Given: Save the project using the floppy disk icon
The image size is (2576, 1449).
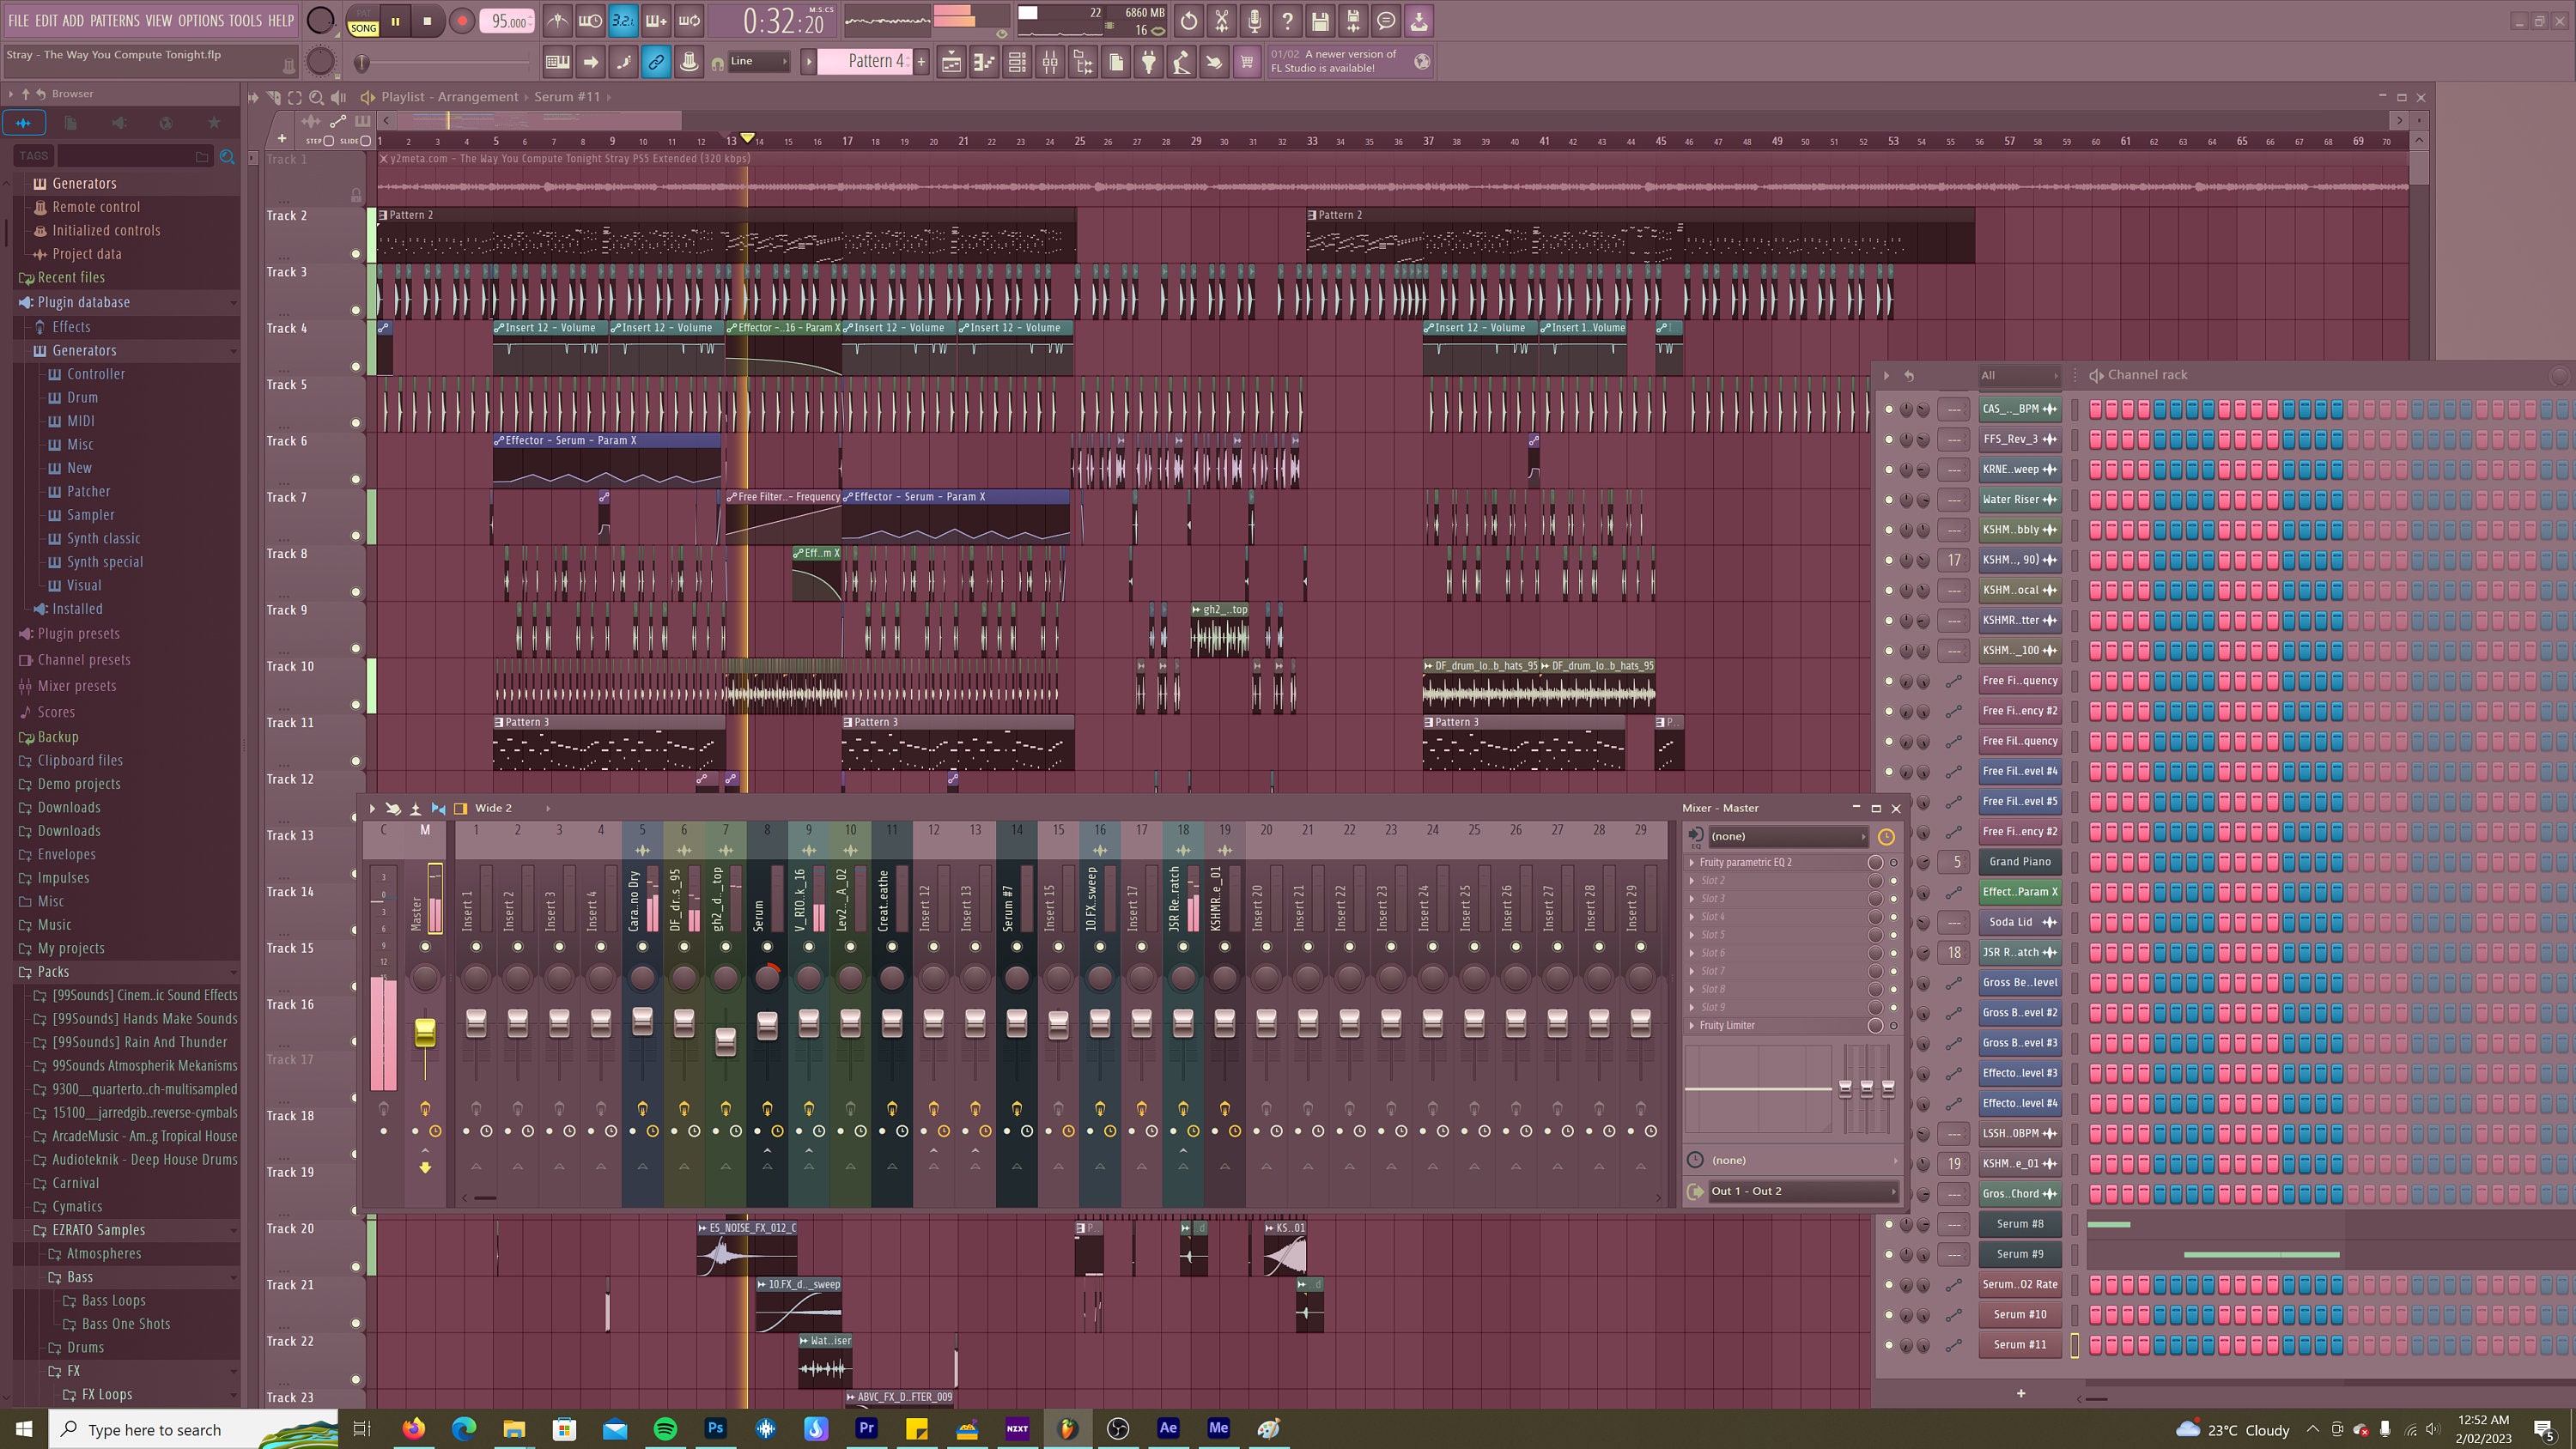Looking at the screenshot, I should (1320, 20).
